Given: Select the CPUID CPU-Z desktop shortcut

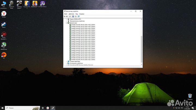Looking at the screenshot, I should click(x=43, y=3).
